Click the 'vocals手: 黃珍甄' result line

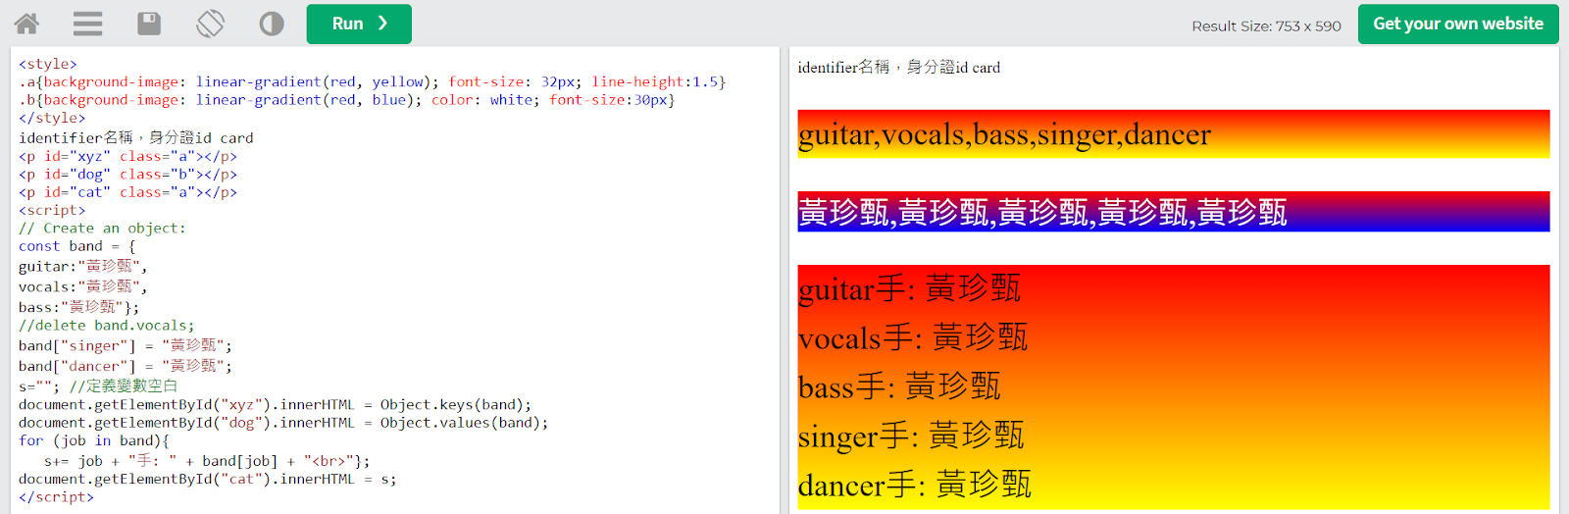913,337
